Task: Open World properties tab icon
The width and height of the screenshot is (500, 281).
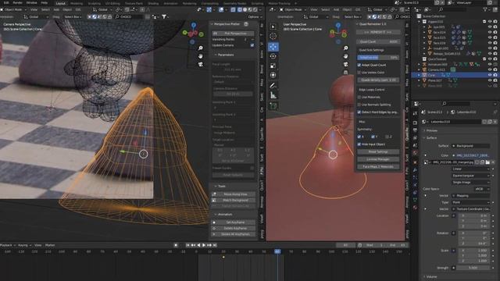Action: [415, 153]
